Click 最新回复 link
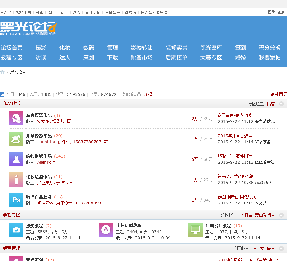Viewport: 287px width, 261px height. [x=279, y=94]
